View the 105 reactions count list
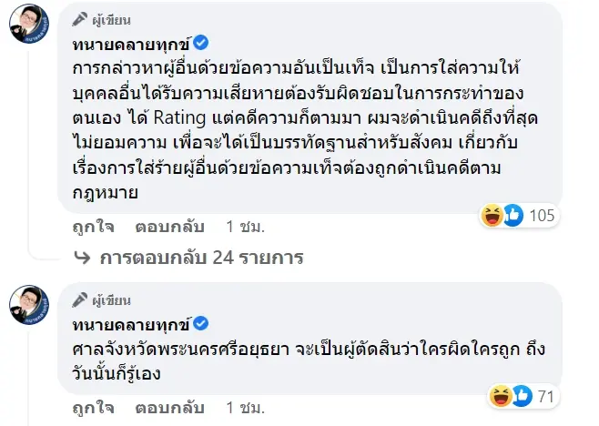 [x=541, y=215]
